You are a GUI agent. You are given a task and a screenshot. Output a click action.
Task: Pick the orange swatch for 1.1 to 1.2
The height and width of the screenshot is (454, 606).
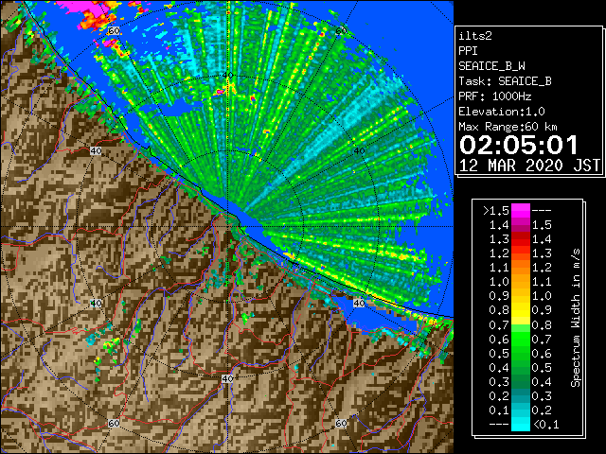tap(521, 268)
